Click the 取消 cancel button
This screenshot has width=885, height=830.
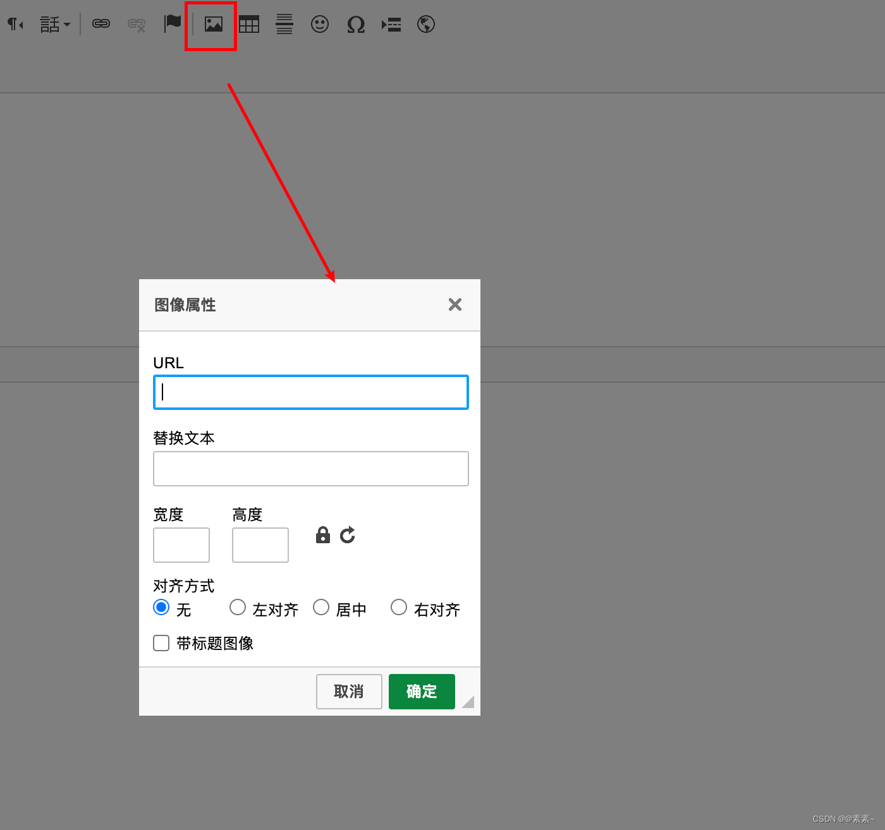click(349, 692)
